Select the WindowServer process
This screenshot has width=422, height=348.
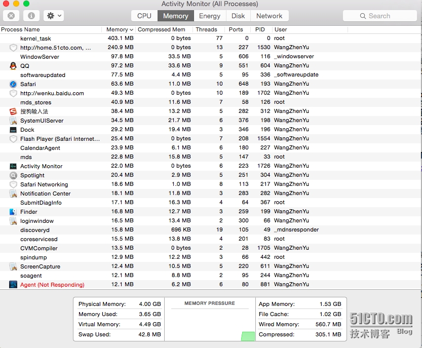click(x=210, y=57)
